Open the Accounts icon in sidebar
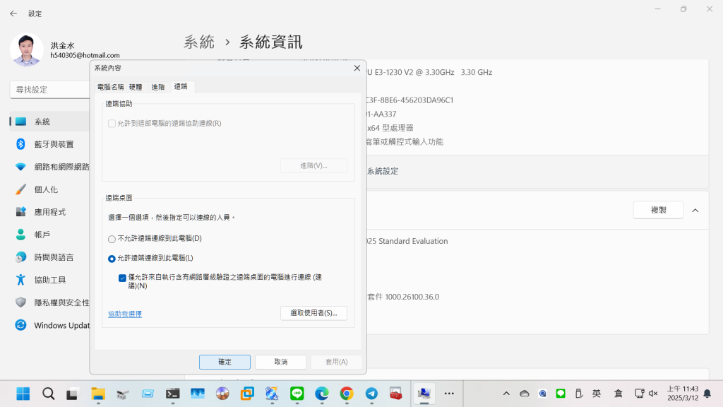This screenshot has width=723, height=407. (20, 235)
